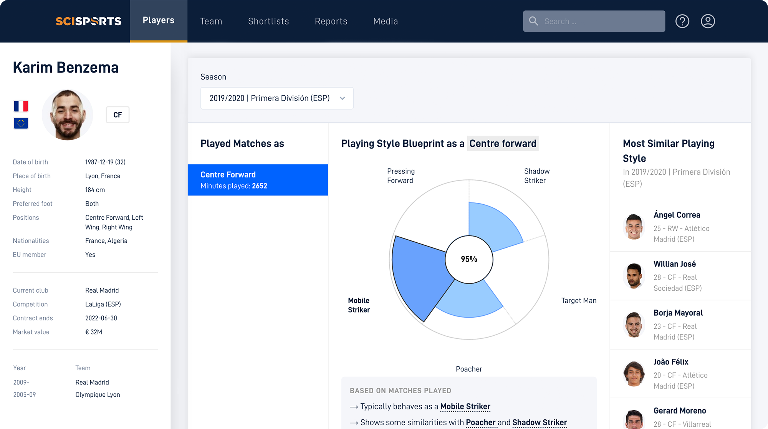Click the Centre forward blueprint label
Image resolution: width=768 pixels, height=429 pixels.
503,143
